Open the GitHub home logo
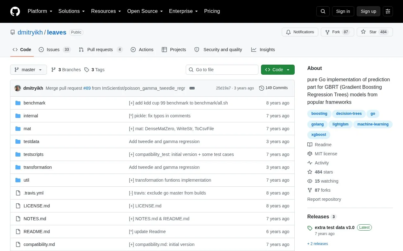 [15, 11]
